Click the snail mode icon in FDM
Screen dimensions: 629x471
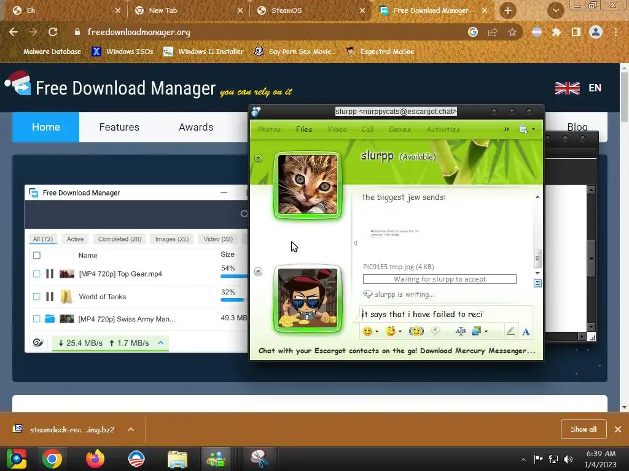click(x=38, y=343)
